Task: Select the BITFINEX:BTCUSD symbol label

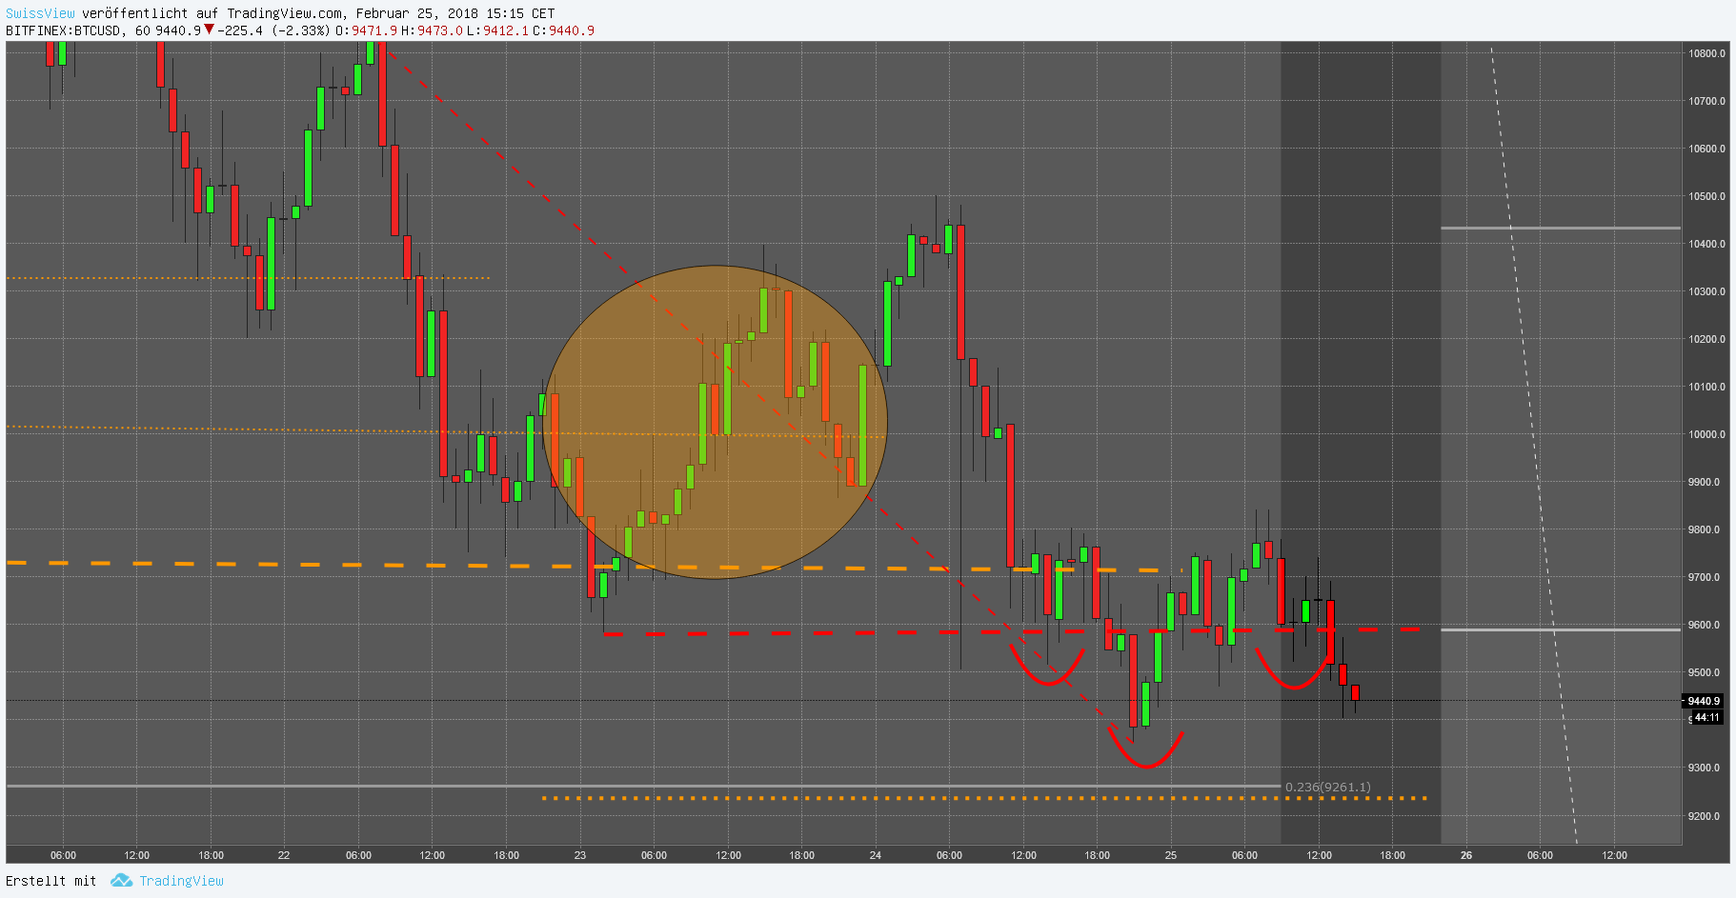Action: point(64,30)
